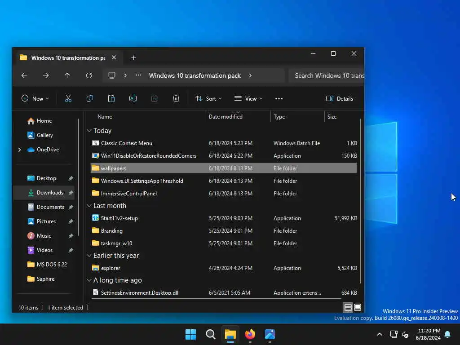Select the ImmersiveControlPanel folder

pyautogui.click(x=224, y=193)
